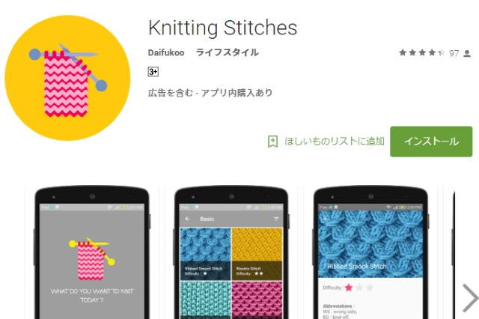Click the 3+ content rating badge
479x319 pixels.
click(x=153, y=72)
